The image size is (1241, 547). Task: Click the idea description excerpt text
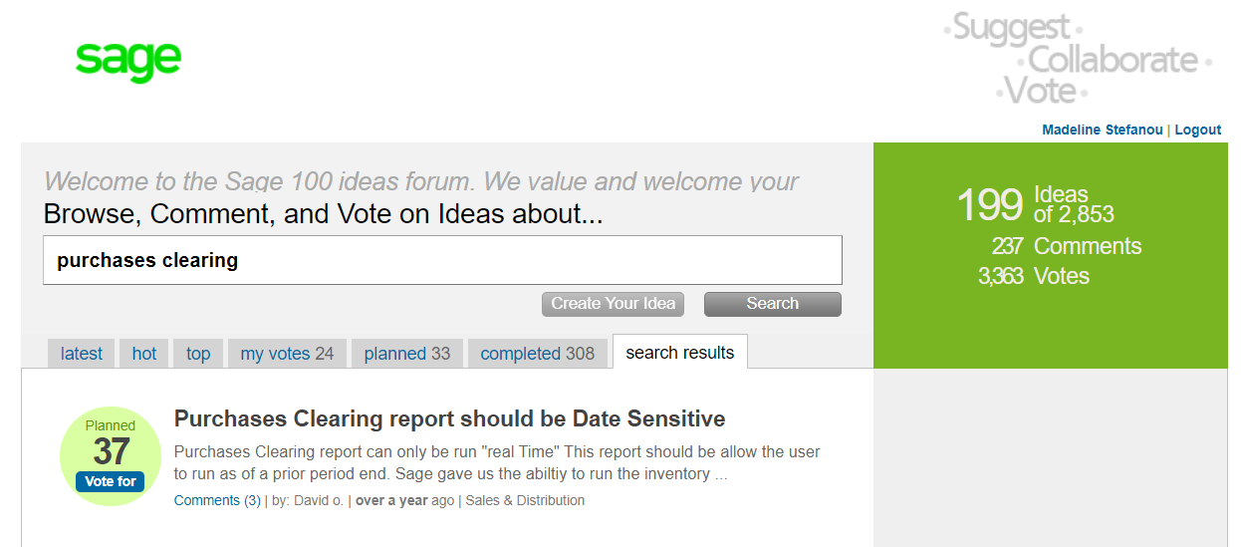click(496, 462)
